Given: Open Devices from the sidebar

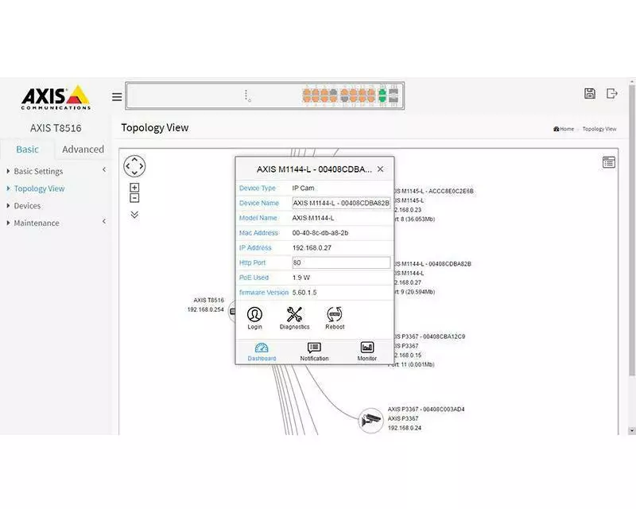Looking at the screenshot, I should 27,206.
